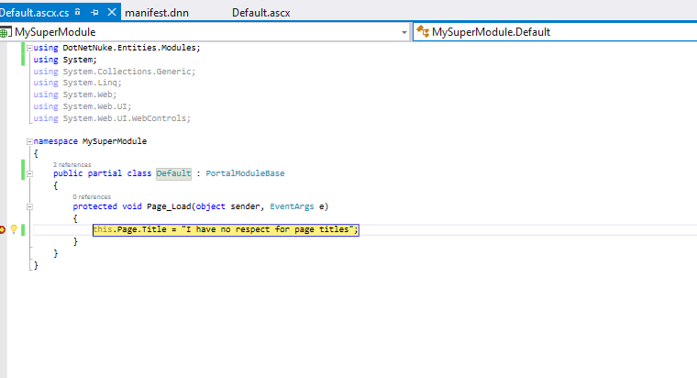Viewport: 697px width, 378px height.
Task: Close the Default.ascx.cs tab
Action: pyautogui.click(x=112, y=12)
